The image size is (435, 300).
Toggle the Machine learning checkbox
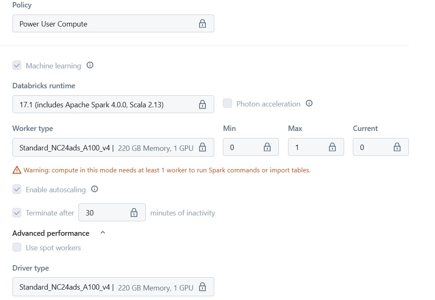17,65
